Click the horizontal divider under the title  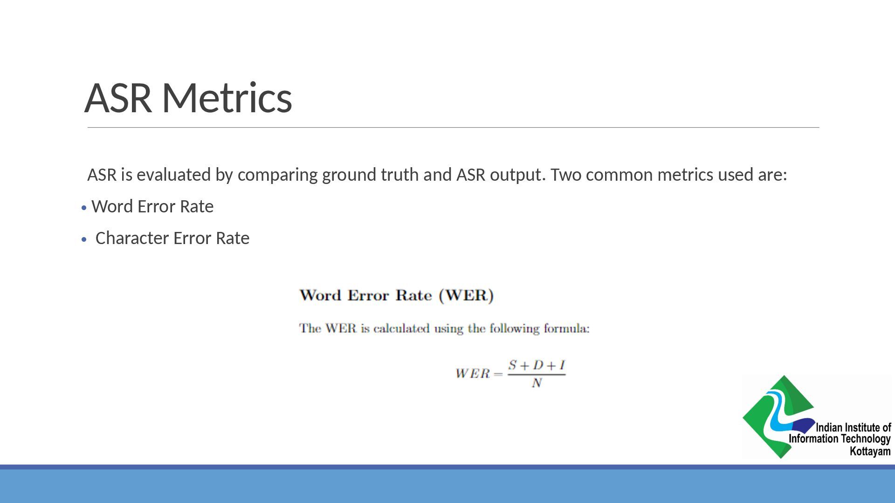(x=453, y=127)
